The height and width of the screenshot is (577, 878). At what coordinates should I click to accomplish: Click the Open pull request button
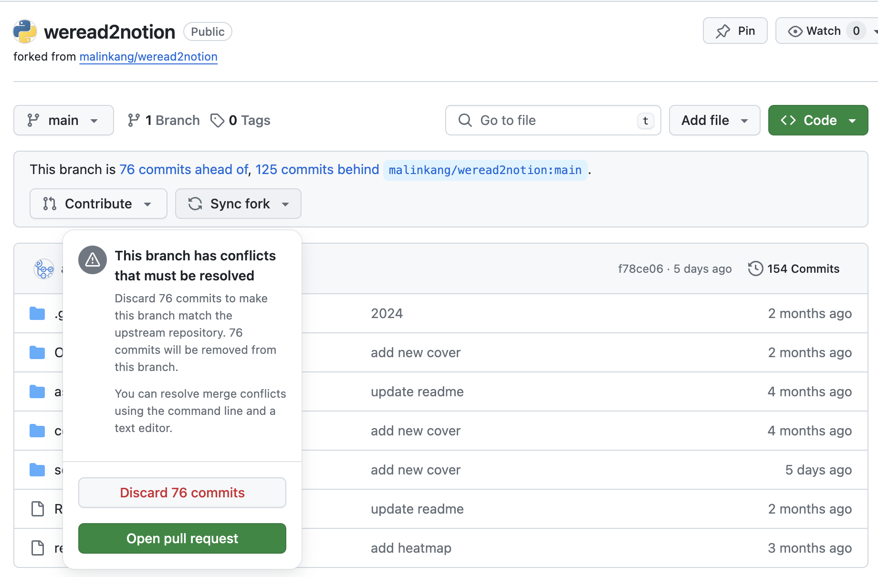tap(182, 538)
